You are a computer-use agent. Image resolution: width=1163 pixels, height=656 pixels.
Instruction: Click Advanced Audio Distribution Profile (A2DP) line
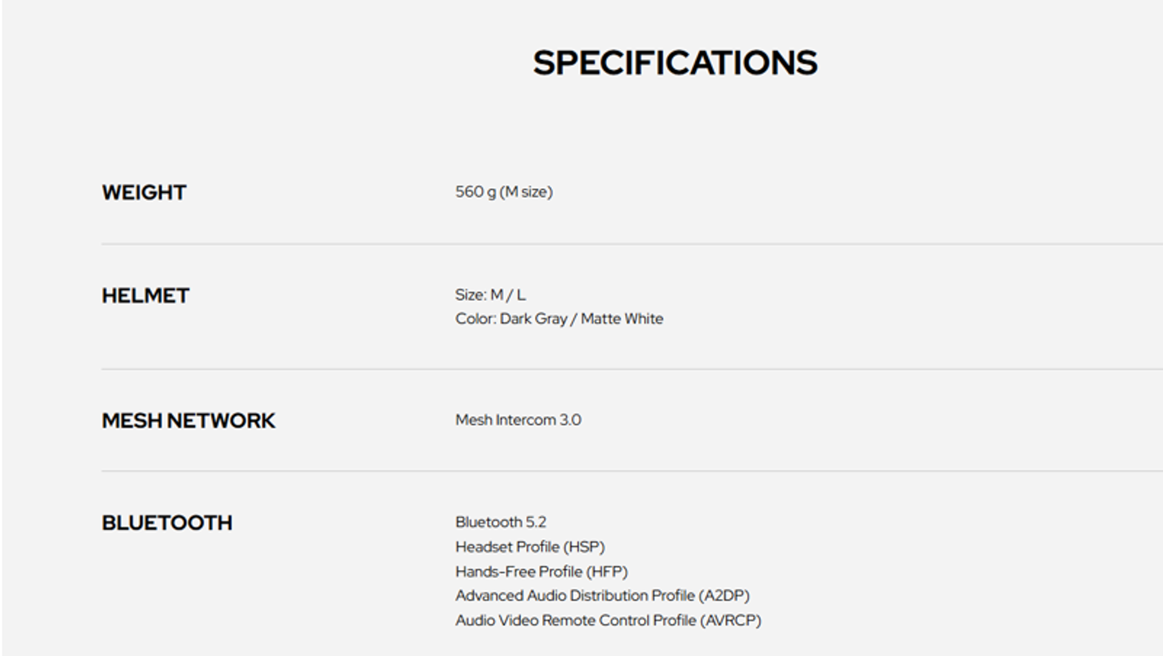(602, 596)
